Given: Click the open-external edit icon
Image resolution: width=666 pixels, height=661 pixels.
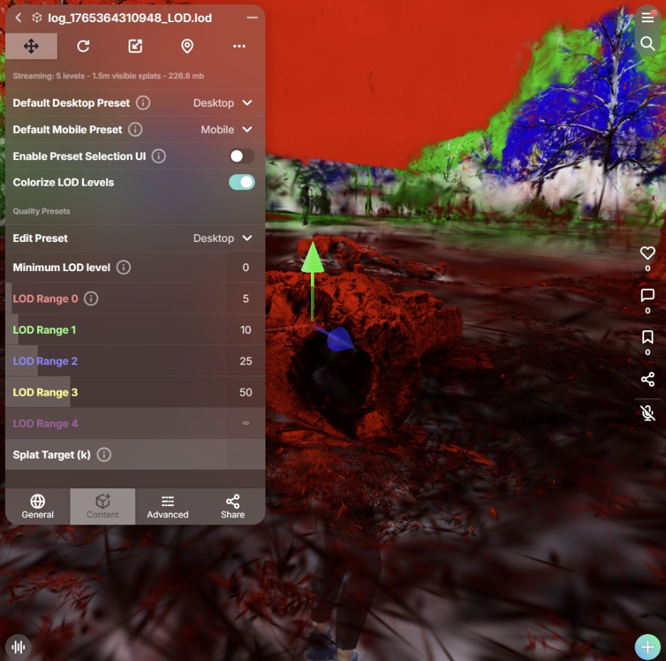Looking at the screenshot, I should tap(135, 46).
